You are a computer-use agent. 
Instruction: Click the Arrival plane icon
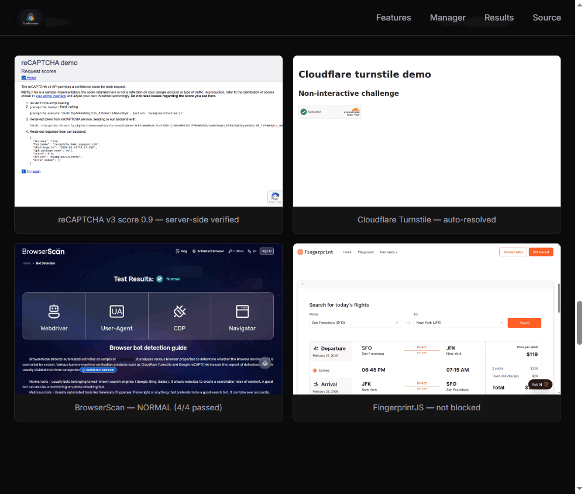tap(316, 384)
